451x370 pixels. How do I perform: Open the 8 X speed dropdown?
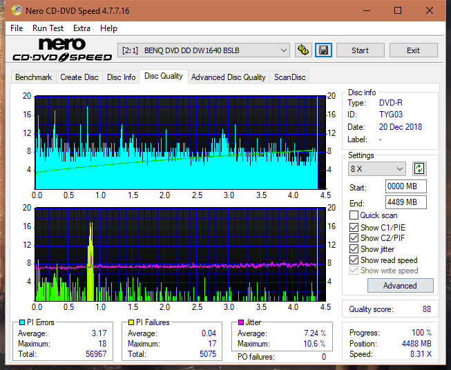[x=377, y=168]
